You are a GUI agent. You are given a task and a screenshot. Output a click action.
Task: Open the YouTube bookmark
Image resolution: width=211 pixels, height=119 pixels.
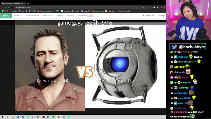pyautogui.click(x=13, y=11)
